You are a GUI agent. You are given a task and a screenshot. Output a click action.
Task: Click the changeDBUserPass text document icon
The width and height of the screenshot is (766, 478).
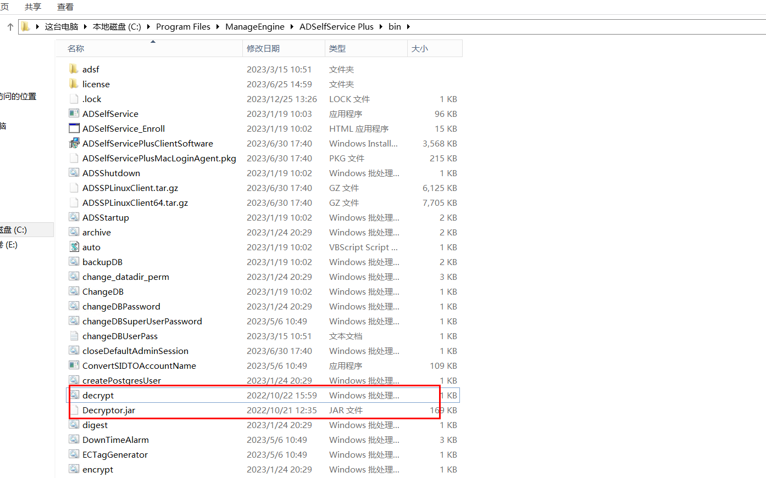[74, 336]
